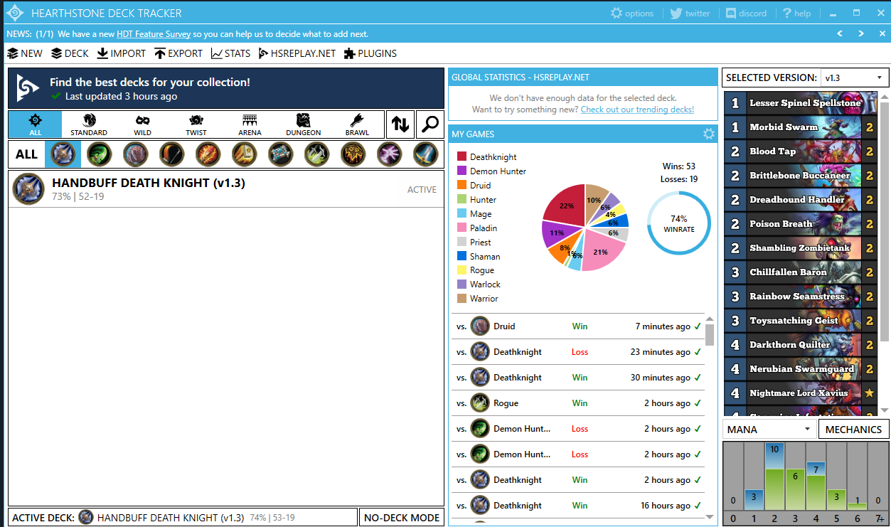Select the game vs. Druid 7 minutes ago
891x527 pixels.
coord(578,326)
